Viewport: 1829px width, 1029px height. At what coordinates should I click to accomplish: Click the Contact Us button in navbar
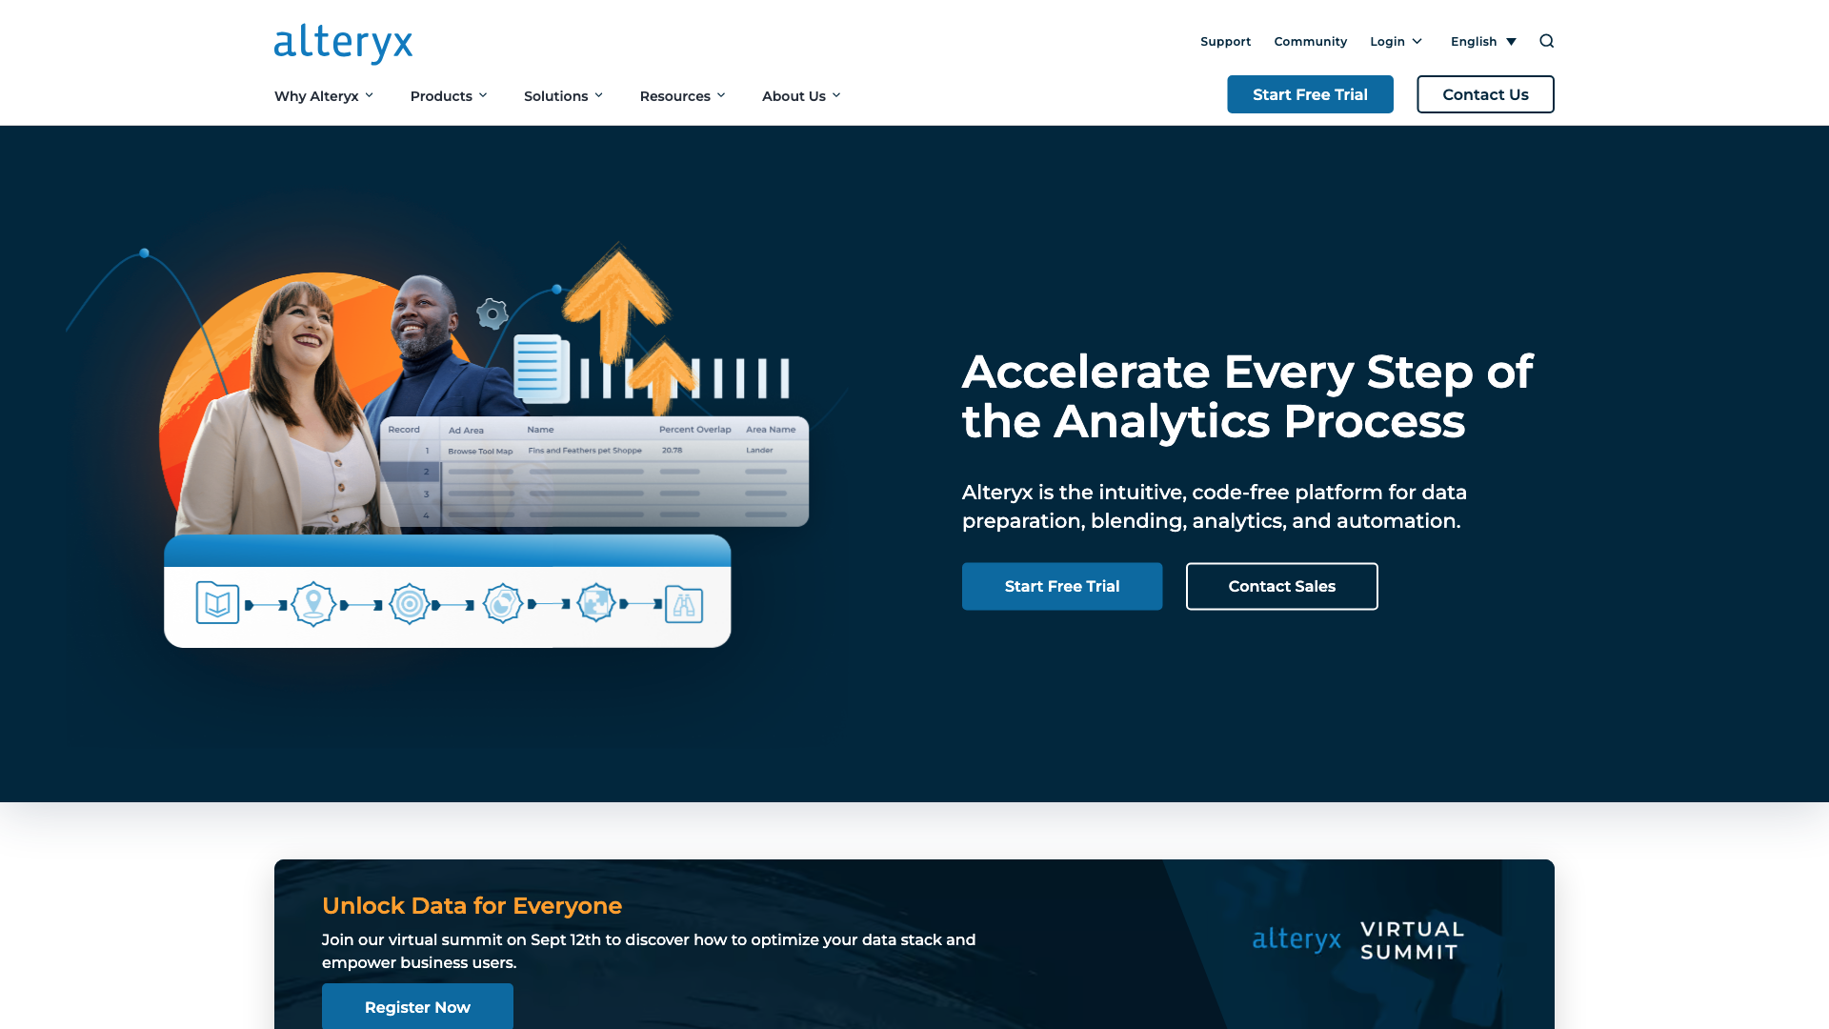1485,94
